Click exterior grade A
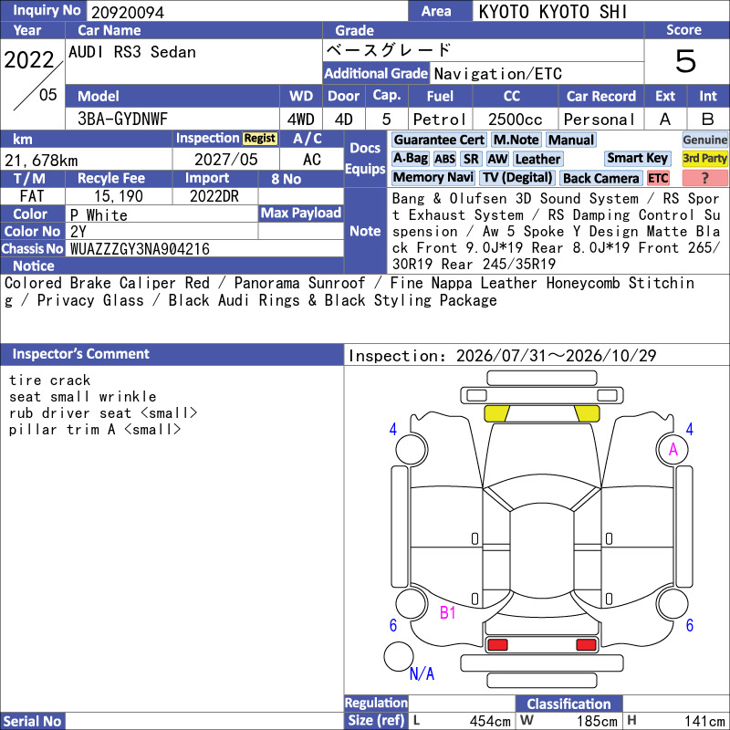This screenshot has height=730, width=730. 665,120
